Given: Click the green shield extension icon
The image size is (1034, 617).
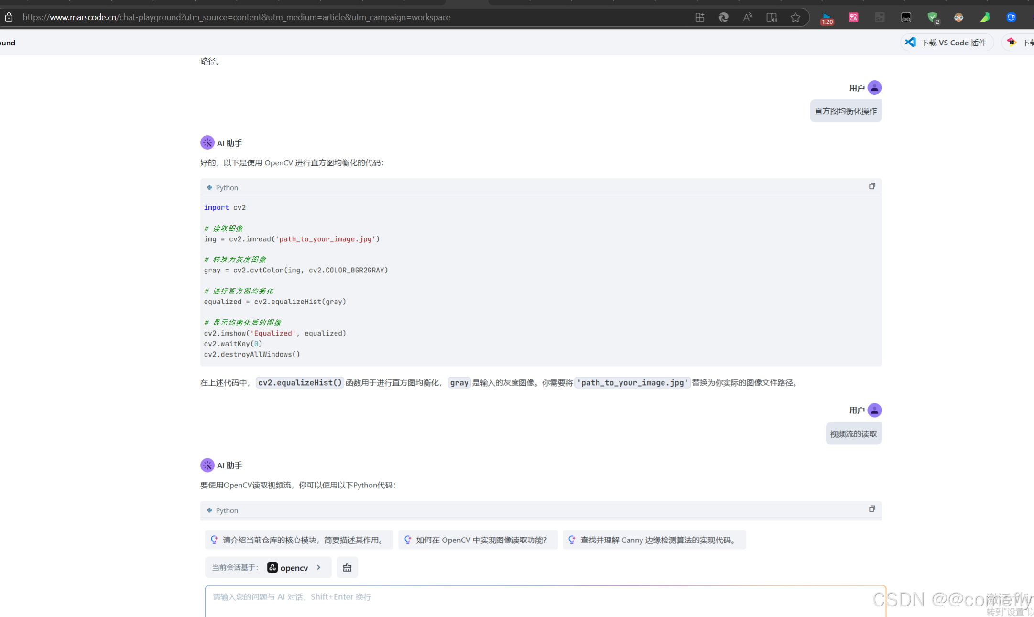Looking at the screenshot, I should tap(932, 18).
